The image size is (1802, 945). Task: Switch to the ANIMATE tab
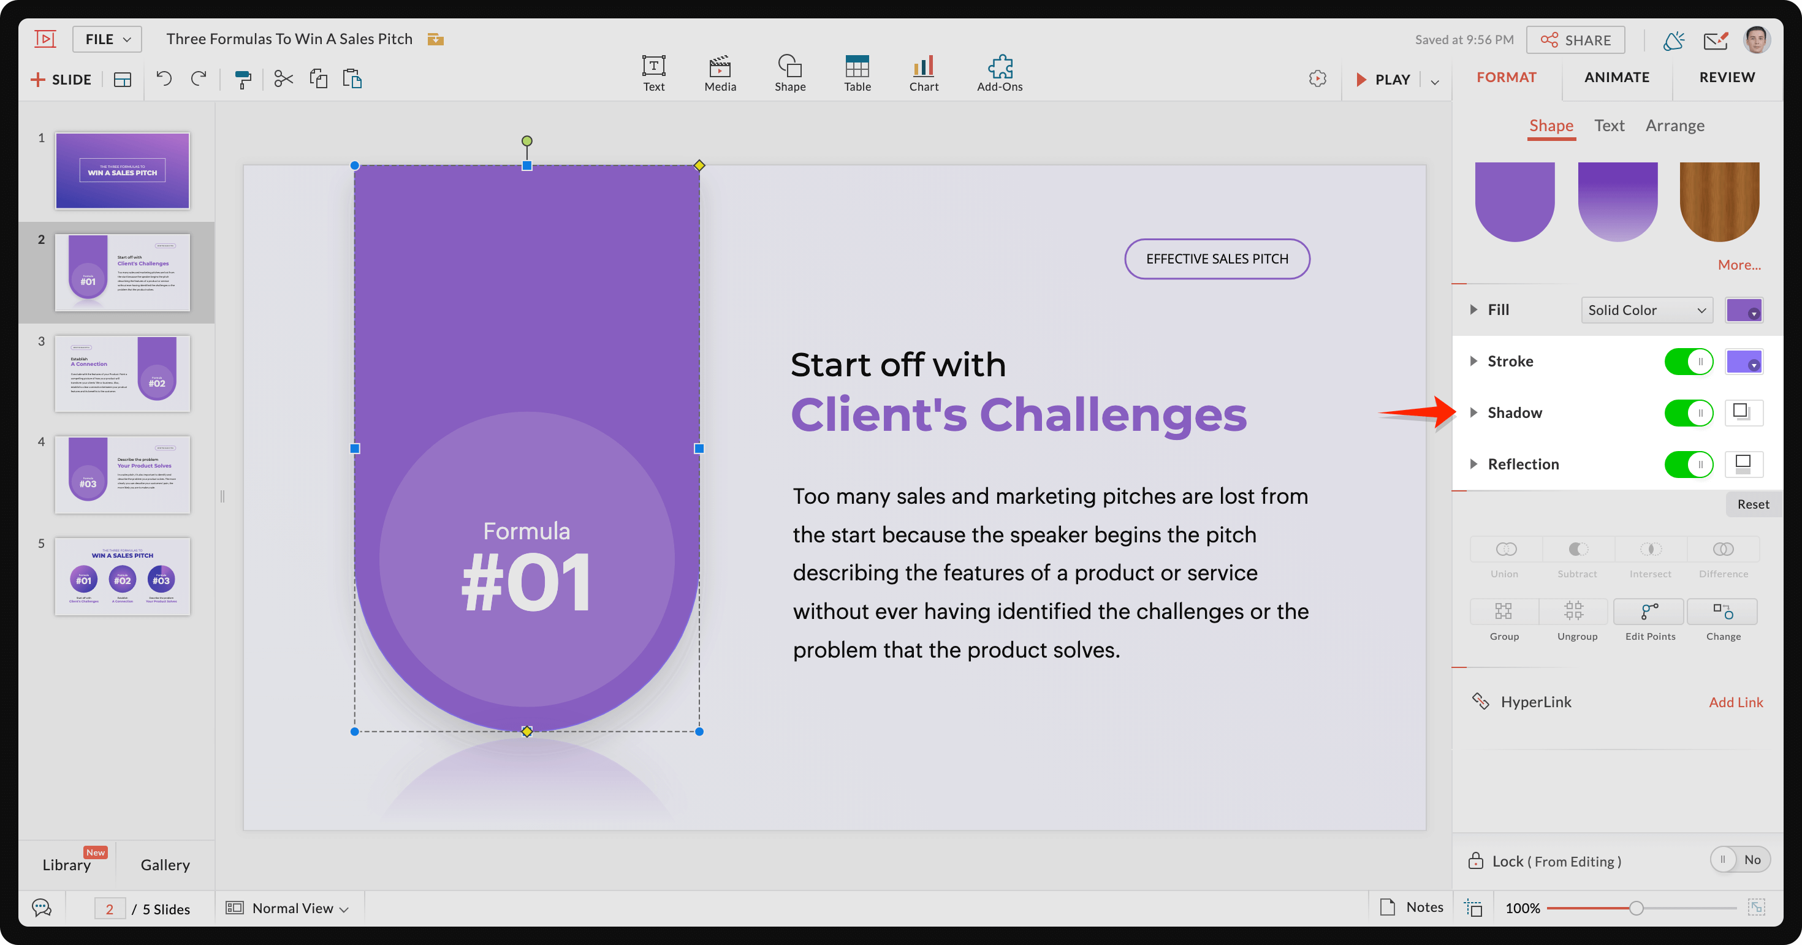[x=1617, y=77]
